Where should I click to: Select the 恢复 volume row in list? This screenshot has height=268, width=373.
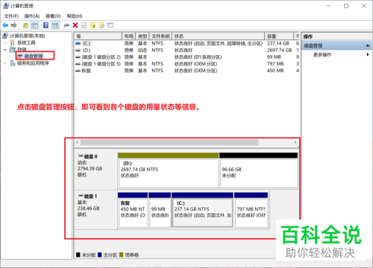[x=186, y=71]
